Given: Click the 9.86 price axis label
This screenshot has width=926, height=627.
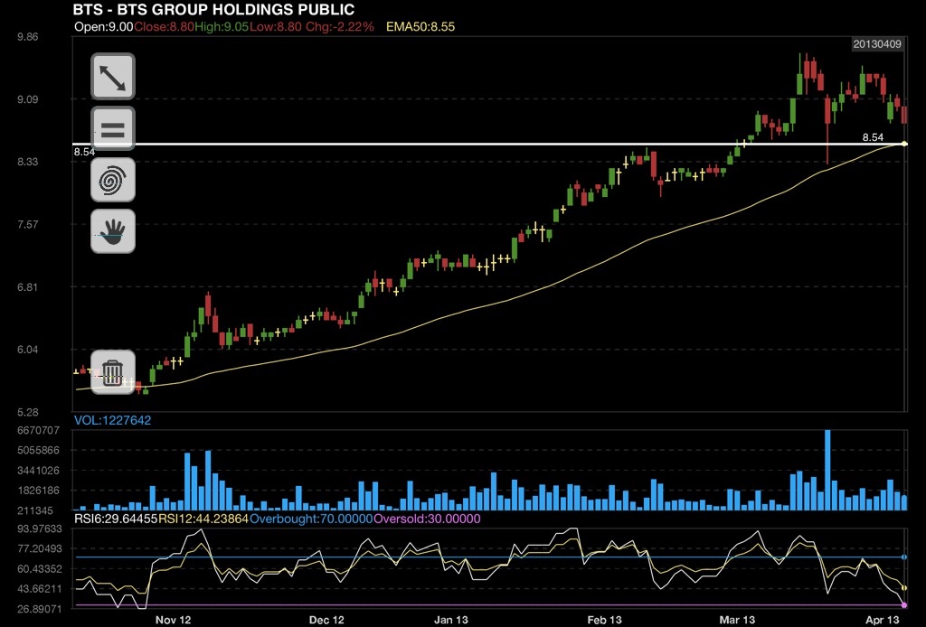Looking at the screenshot, I should pyautogui.click(x=28, y=36).
